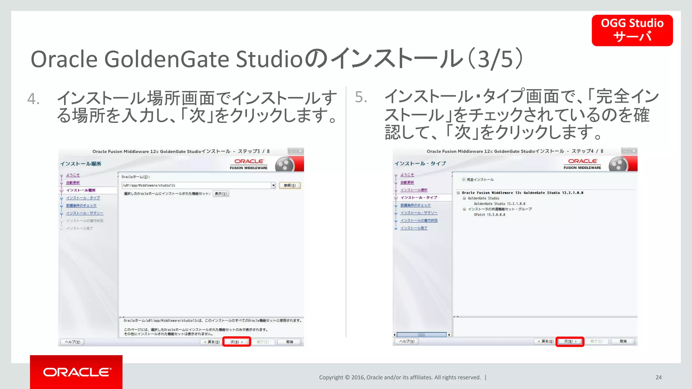Screen dimensions: 692x389
Task: Click ようこそ link in the step 3/8 sidebar
Action: click(73, 175)
